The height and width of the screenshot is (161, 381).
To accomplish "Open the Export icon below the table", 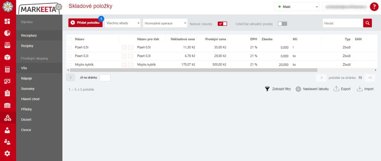I will click(336, 89).
